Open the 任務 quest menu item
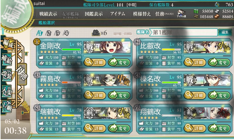 pos(164,14)
